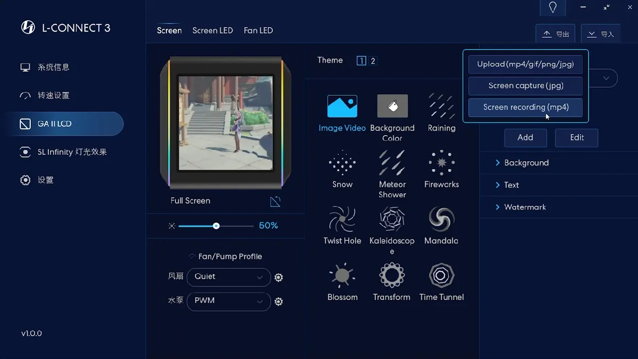The height and width of the screenshot is (359, 638).
Task: Click the Add button
Action: [x=525, y=138]
